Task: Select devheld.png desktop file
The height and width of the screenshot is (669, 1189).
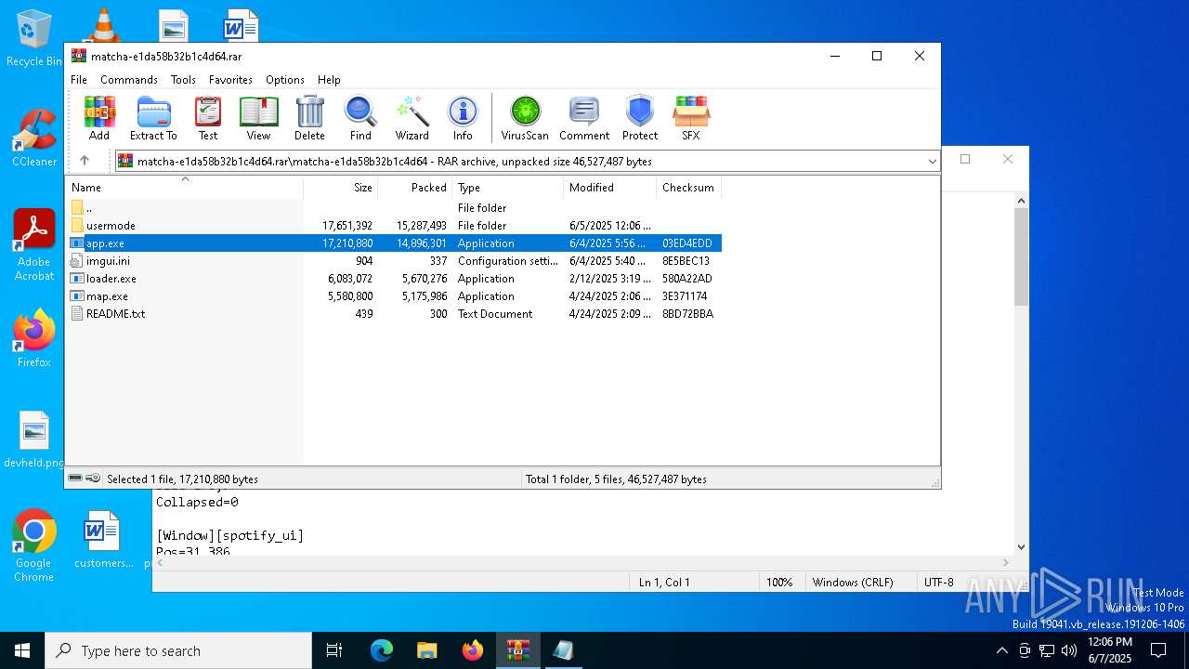Action: (x=34, y=440)
